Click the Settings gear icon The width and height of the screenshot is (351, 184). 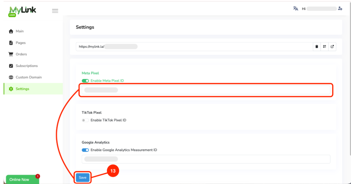pos(11,89)
